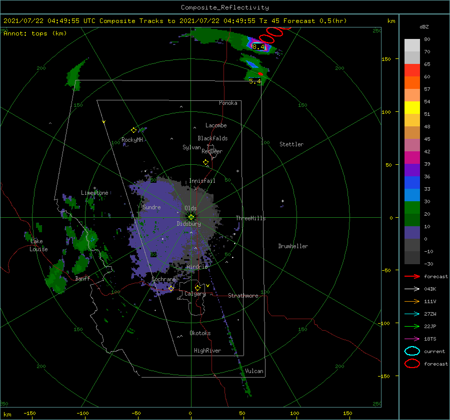Click the storm top label 5.4
This screenshot has height=420, width=450.
(x=255, y=81)
